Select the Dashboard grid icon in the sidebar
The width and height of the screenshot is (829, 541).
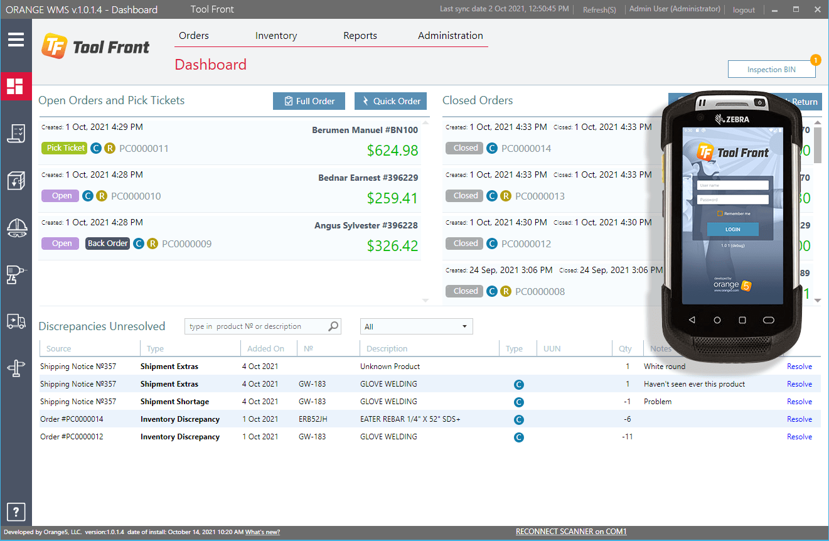tap(16, 86)
